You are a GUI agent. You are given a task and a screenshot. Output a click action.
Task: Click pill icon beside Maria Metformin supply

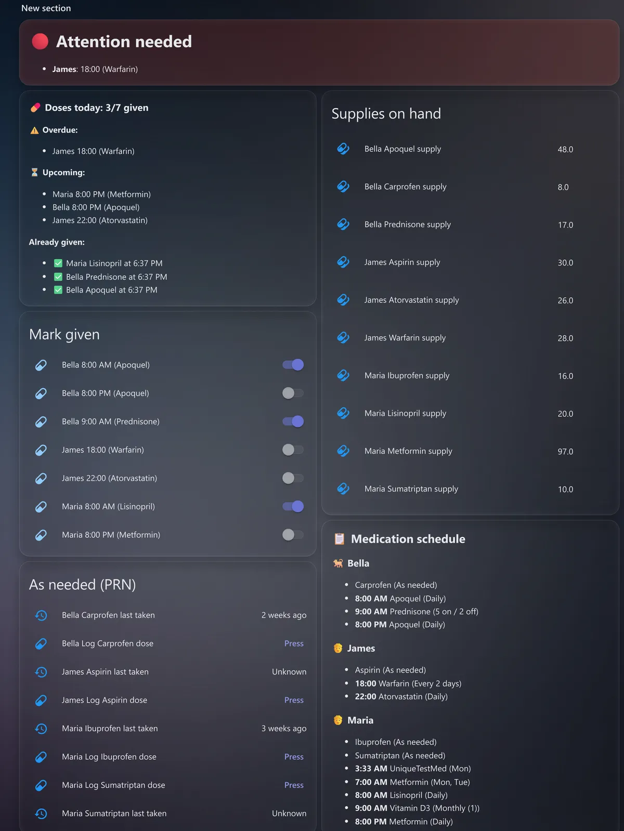343,451
